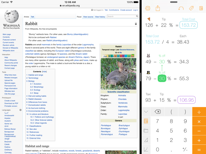Tap the 38.43 Each result
The height and width of the screenshot is (154, 206).
pos(183,42)
